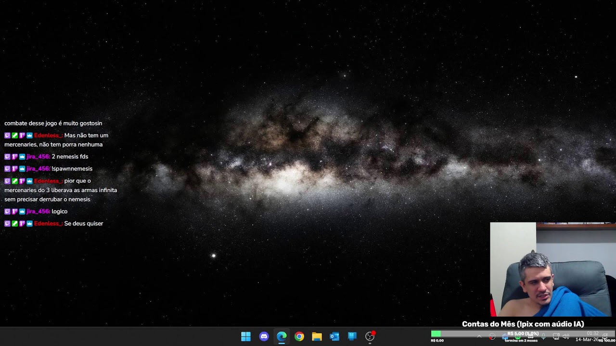Open Discord from the taskbar
The width and height of the screenshot is (616, 346).
[264, 336]
